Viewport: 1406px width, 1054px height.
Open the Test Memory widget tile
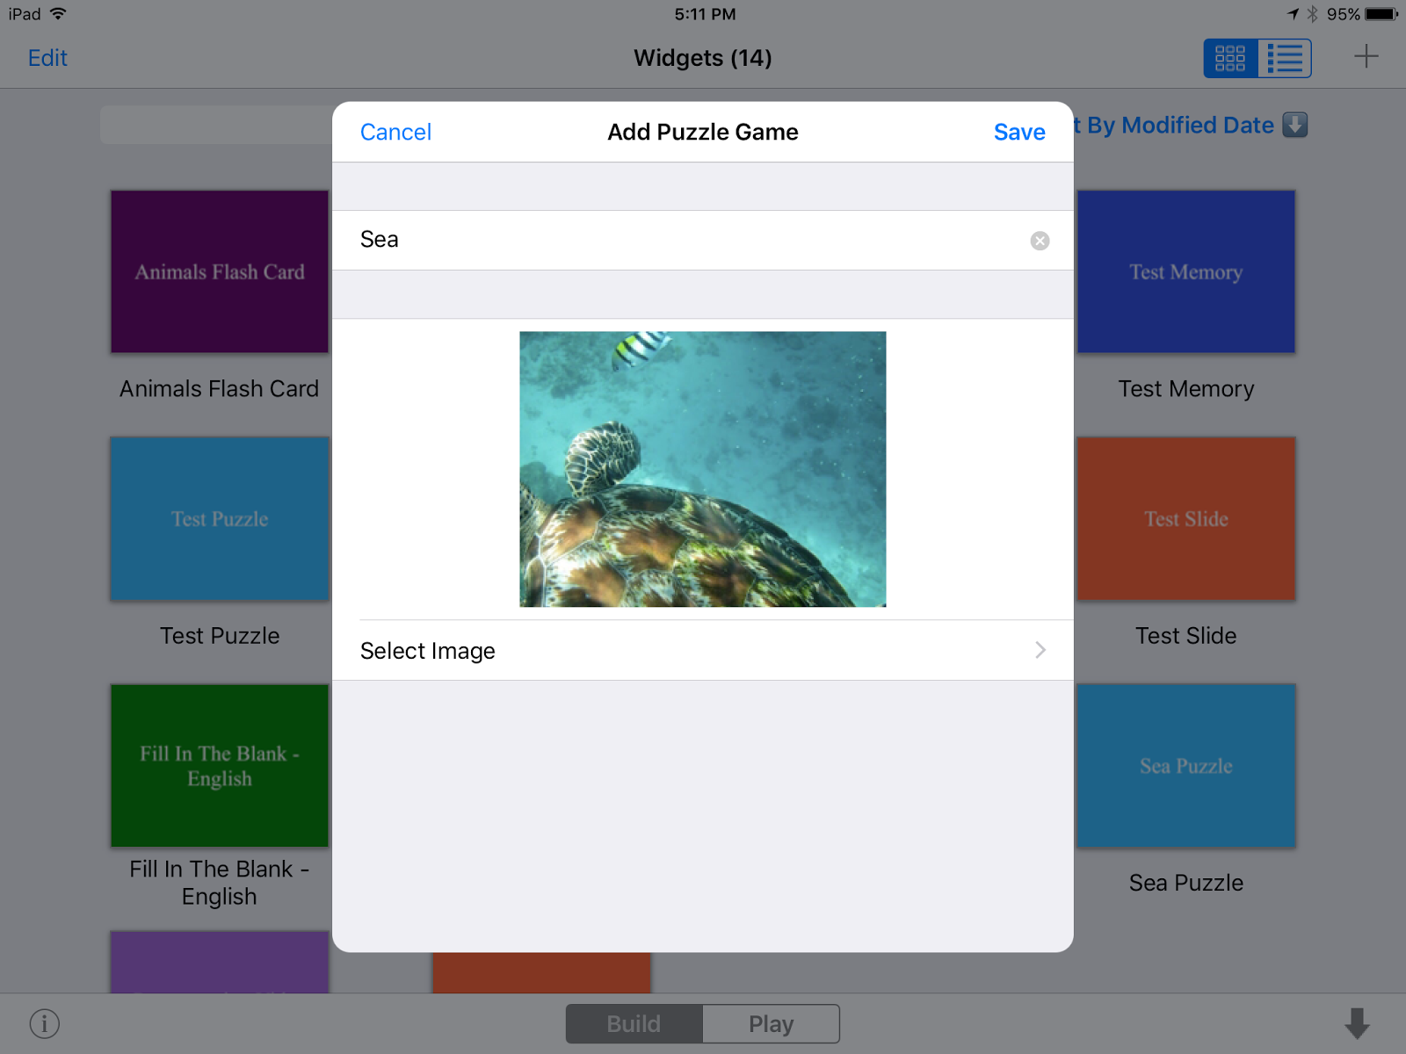tap(1186, 272)
